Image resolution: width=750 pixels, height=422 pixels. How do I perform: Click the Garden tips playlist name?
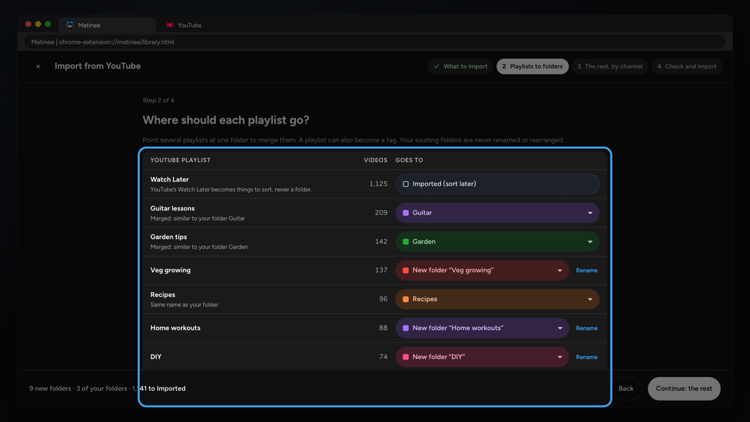pos(169,237)
